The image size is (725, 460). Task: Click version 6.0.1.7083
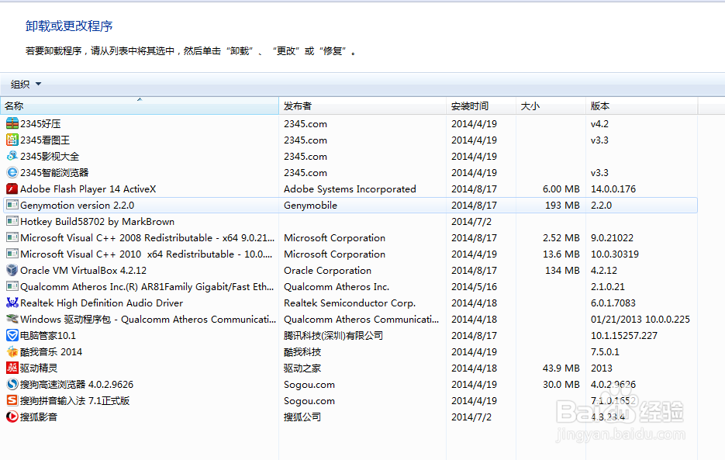613,303
